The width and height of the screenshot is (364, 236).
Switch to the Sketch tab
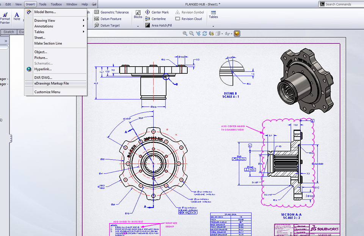[x=8, y=32]
